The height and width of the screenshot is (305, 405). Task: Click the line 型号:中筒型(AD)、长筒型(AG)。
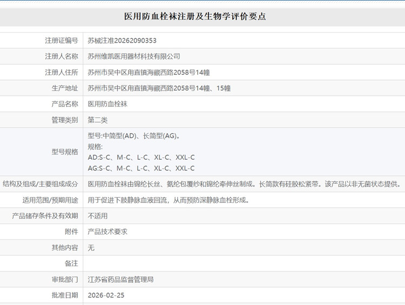click(x=134, y=136)
